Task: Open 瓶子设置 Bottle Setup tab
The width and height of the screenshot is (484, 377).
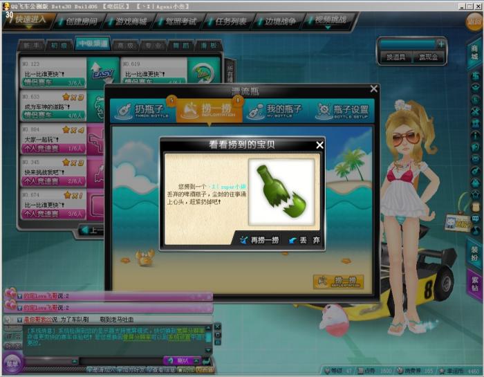Action: pyautogui.click(x=342, y=111)
